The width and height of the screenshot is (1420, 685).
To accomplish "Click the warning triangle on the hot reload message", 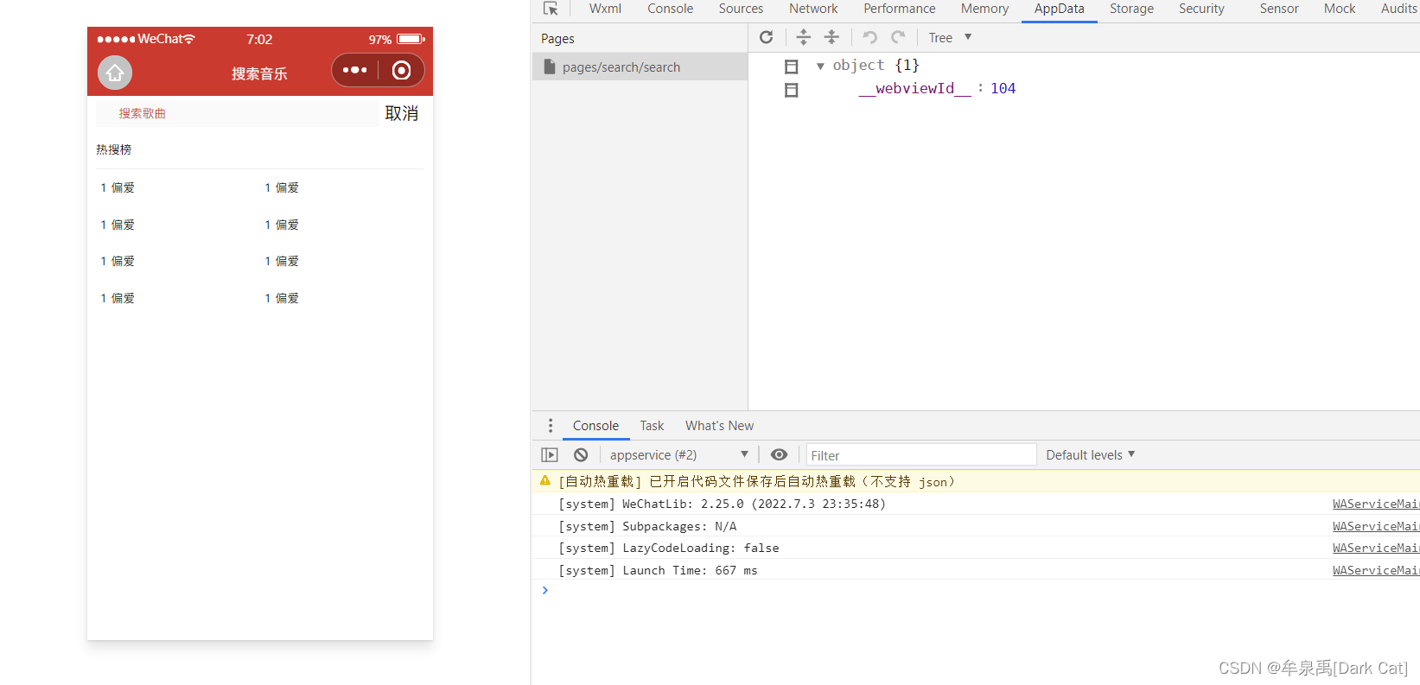I will 545,481.
